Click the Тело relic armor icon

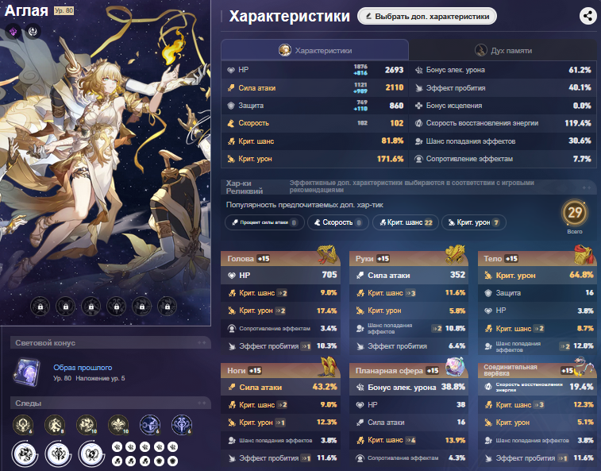point(584,255)
